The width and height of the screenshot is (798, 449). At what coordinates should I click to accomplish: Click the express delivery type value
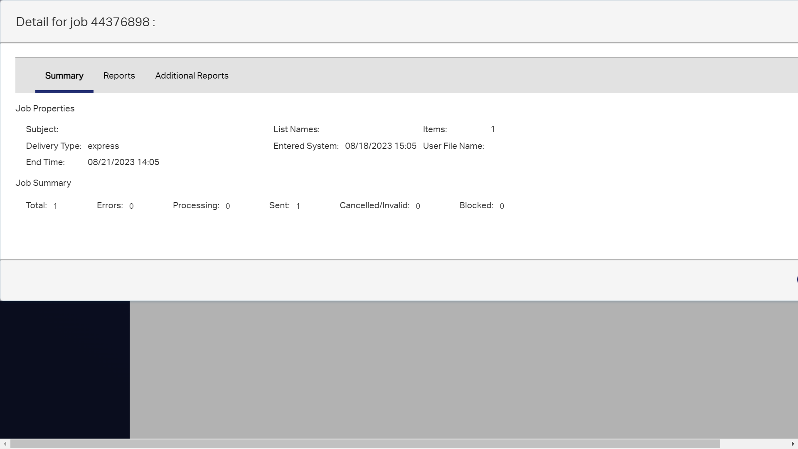tap(103, 146)
